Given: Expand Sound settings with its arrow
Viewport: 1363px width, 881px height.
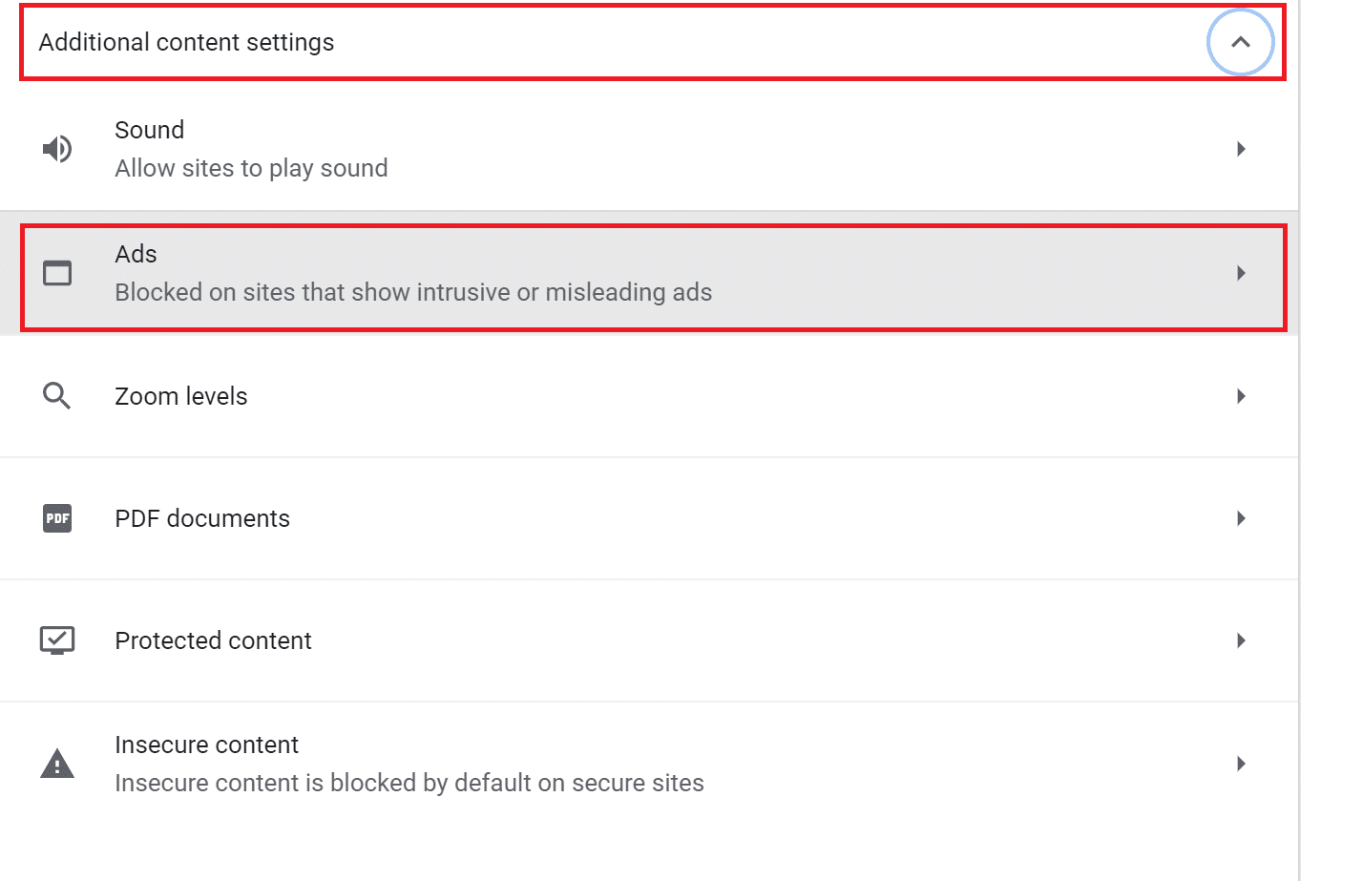Looking at the screenshot, I should 1241,149.
